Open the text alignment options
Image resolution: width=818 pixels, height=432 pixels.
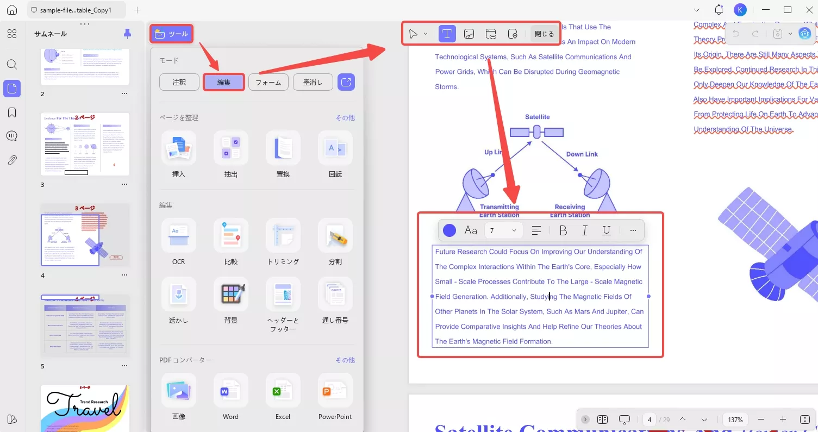click(x=536, y=230)
